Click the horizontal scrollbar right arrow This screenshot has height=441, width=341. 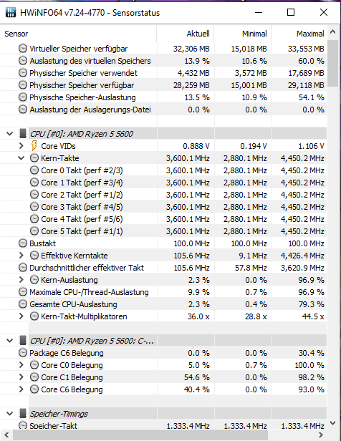point(321,435)
